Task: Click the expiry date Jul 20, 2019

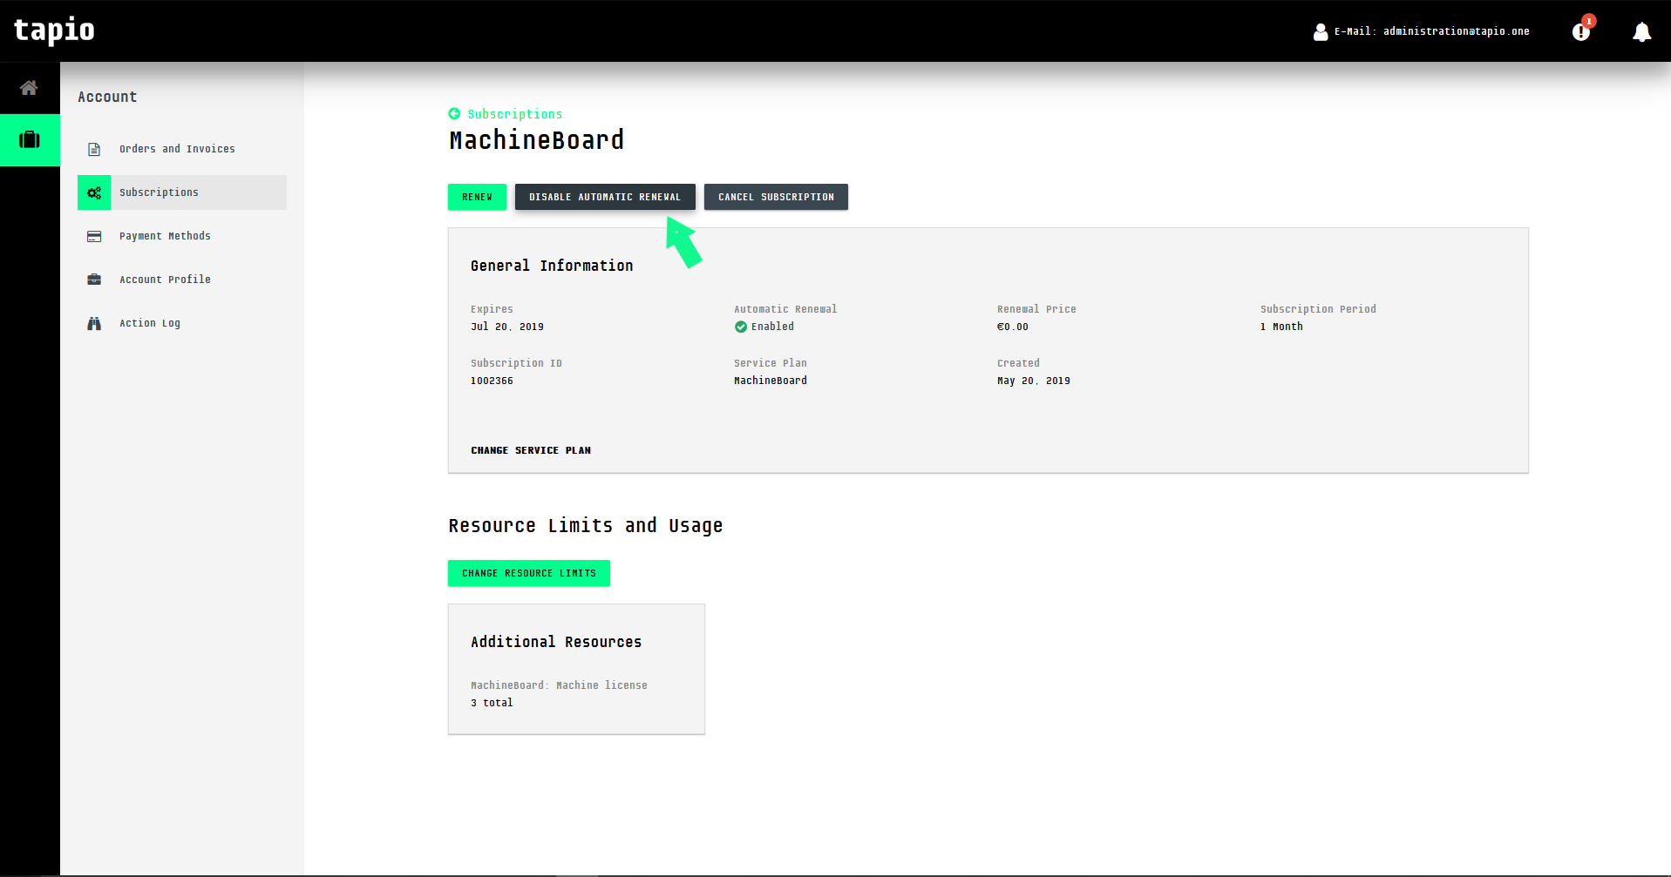Action: coord(507,327)
